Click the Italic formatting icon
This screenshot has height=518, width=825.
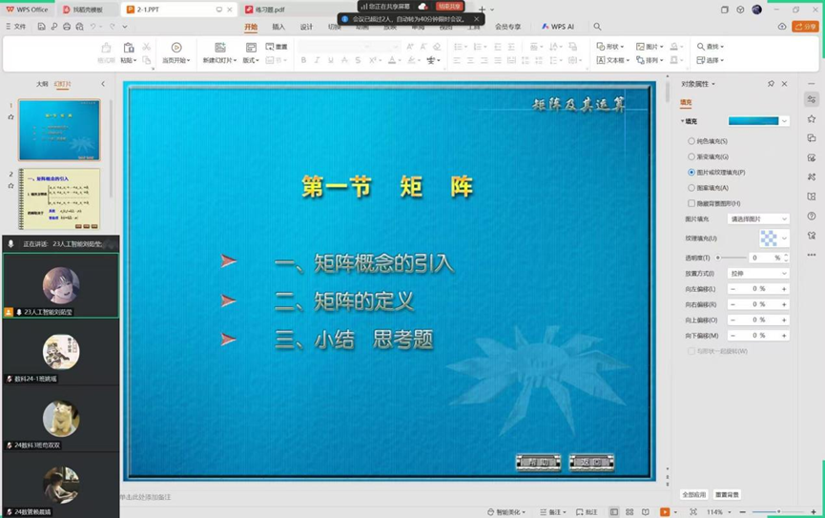[318, 60]
